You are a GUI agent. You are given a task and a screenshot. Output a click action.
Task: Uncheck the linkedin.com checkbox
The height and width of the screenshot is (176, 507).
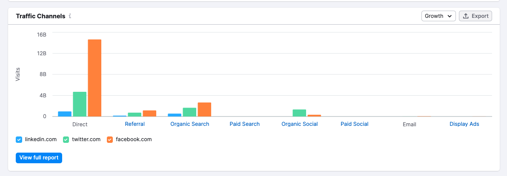(x=19, y=140)
